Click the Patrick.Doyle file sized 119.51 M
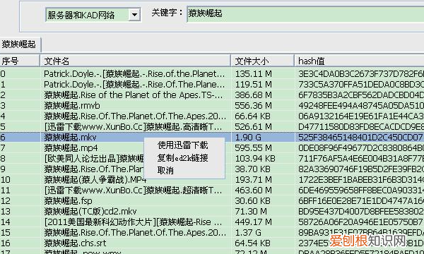This screenshot has width=424, height=254. pyautogui.click(x=134, y=85)
